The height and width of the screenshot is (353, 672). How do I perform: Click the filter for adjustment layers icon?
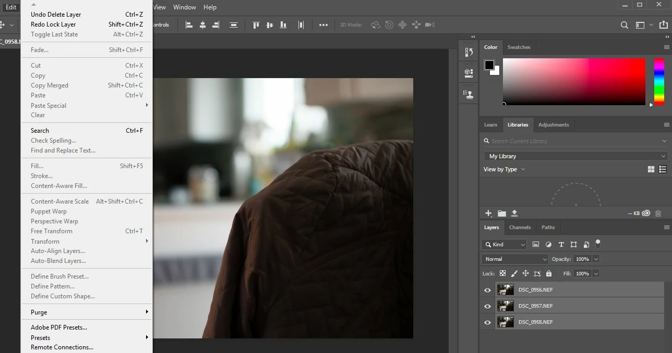[548, 244]
